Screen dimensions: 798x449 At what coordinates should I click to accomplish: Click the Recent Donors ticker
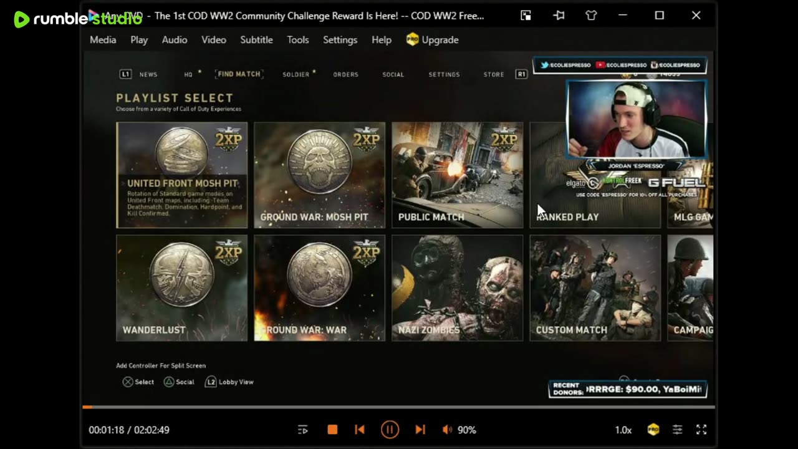pyautogui.click(x=628, y=389)
